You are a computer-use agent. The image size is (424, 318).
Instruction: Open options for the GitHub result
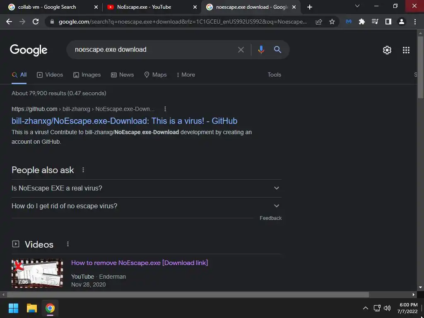click(165, 109)
